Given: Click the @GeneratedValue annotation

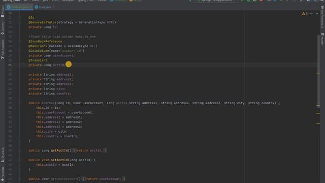Looking at the screenshot, I should (x=43, y=22).
